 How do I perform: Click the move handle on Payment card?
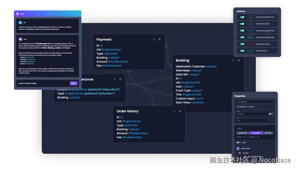click(159, 39)
